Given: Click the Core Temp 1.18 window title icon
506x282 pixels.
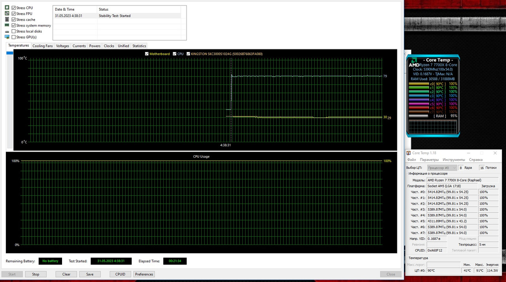Looking at the screenshot, I should pos(409,153).
